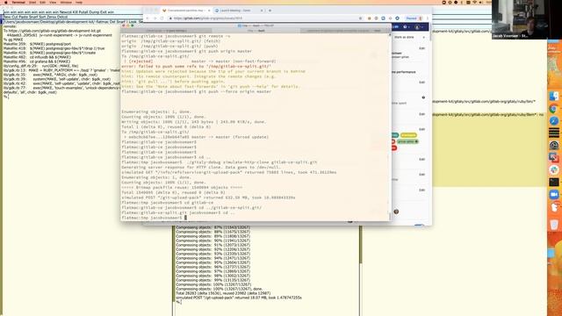The width and height of the screenshot is (562, 316).
Task: Bookmark this page with the star icon
Action: 361,18
